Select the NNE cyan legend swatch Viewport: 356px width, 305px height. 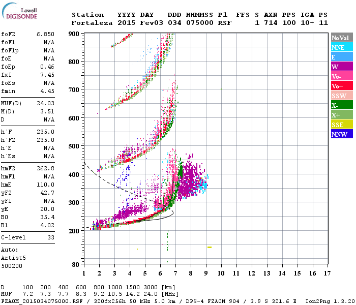click(342, 47)
